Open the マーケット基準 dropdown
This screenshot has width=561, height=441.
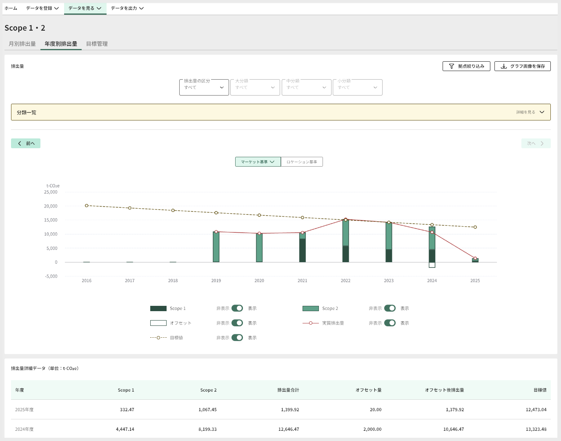coord(258,162)
